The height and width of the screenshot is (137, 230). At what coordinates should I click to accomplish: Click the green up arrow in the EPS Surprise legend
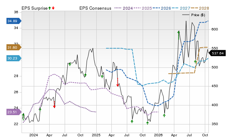pyautogui.click(x=50, y=8)
